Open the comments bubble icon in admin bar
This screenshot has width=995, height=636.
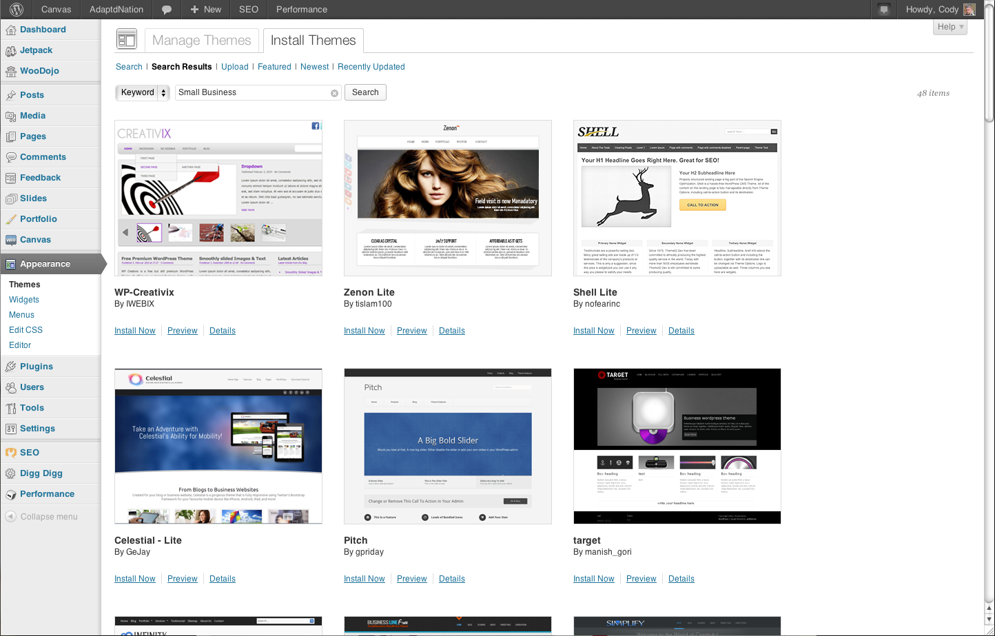[165, 9]
